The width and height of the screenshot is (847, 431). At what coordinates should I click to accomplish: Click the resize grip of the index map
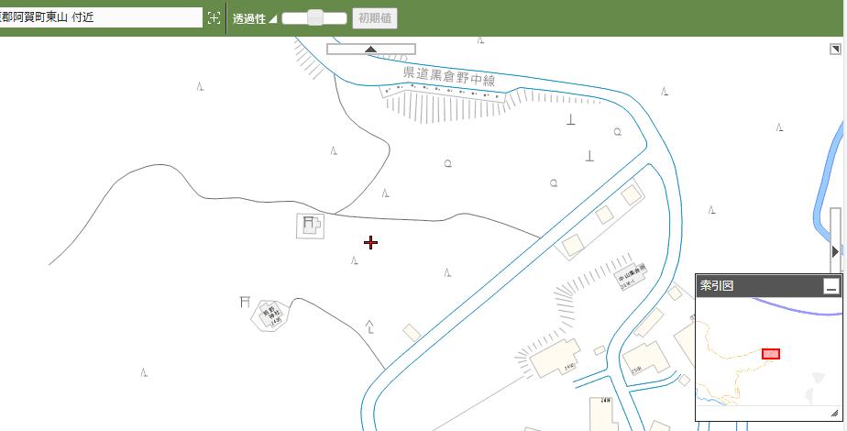[833, 414]
